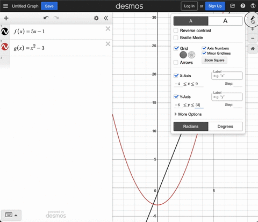This screenshot has width=258, height=222.
Task: Zoom out on the graph
Action: (x=253, y=38)
